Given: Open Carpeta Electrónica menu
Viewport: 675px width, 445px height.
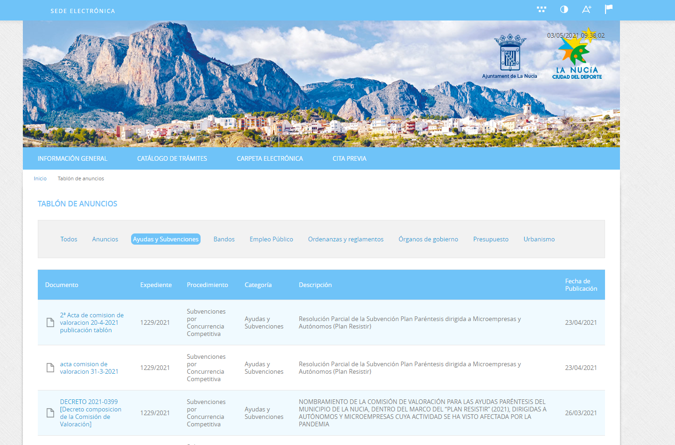Looking at the screenshot, I should (270, 158).
